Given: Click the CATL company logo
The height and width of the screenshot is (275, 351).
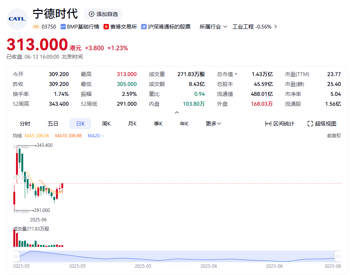Looking at the screenshot, I should click(x=17, y=19).
